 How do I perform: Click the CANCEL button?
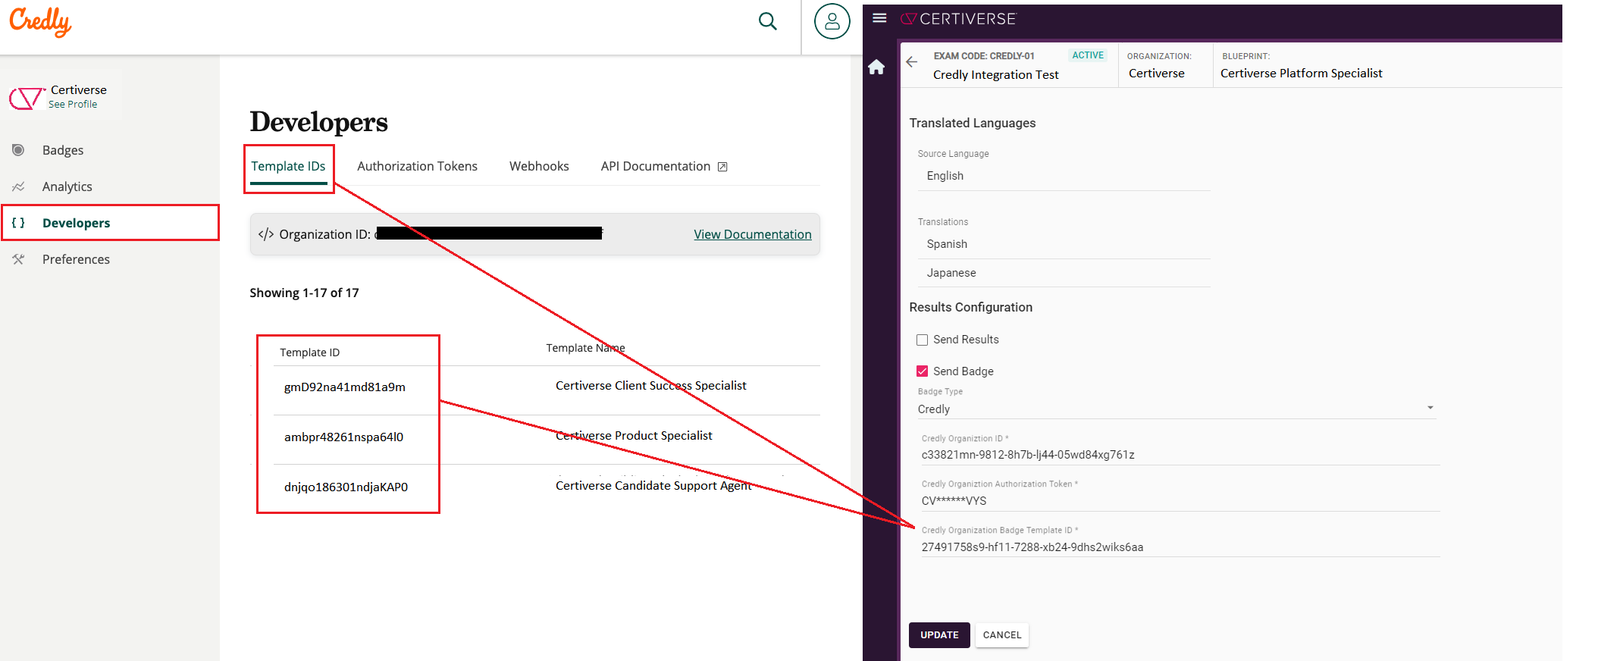pyautogui.click(x=1002, y=635)
